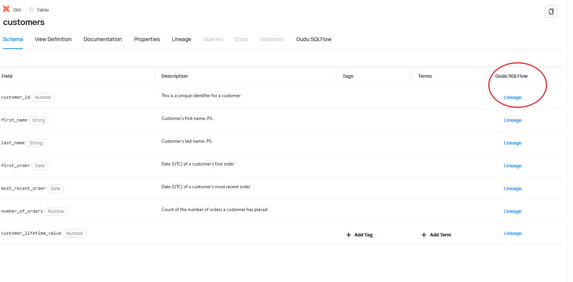Open the Documentation tab

(x=103, y=39)
